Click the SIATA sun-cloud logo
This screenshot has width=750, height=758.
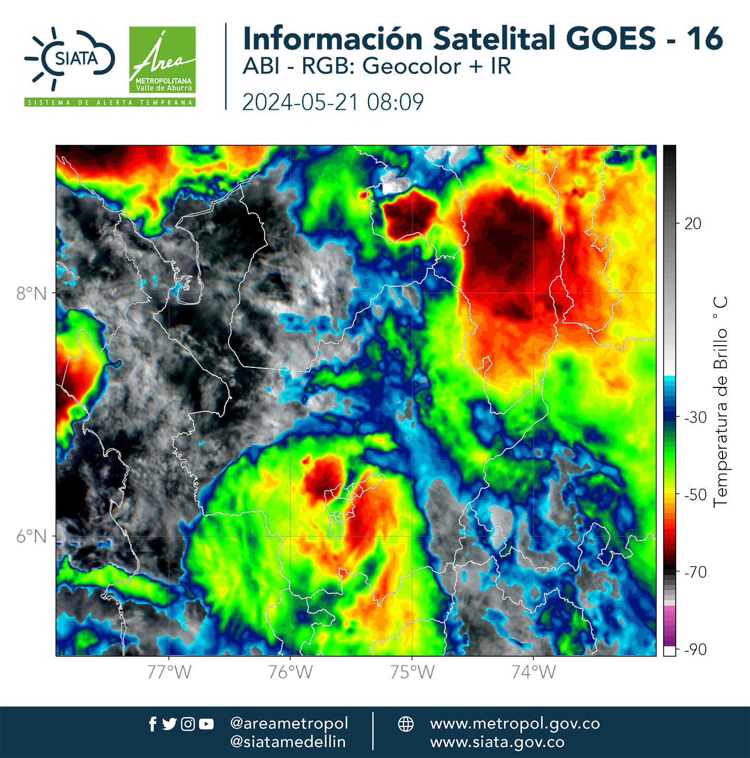[69, 59]
